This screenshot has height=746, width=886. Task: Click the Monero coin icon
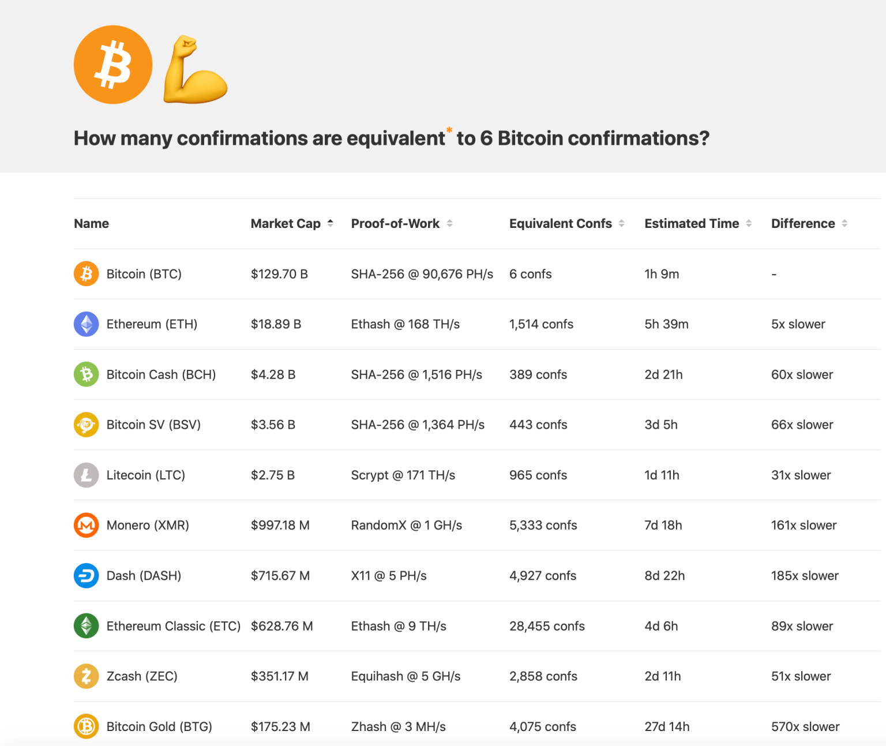87,525
